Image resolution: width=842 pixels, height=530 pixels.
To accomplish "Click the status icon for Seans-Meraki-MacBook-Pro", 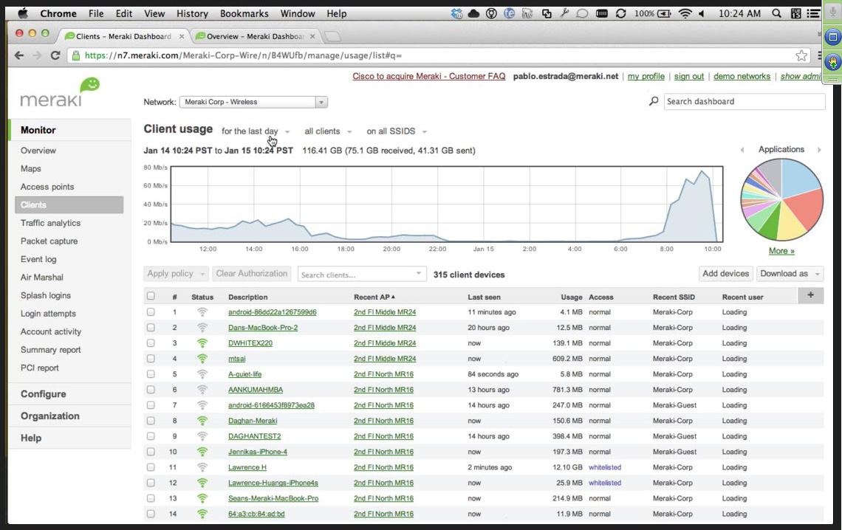I will click(202, 498).
